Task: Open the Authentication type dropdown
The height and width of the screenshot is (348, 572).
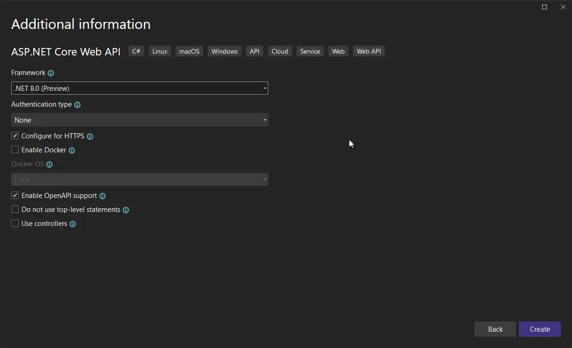Action: coord(264,120)
